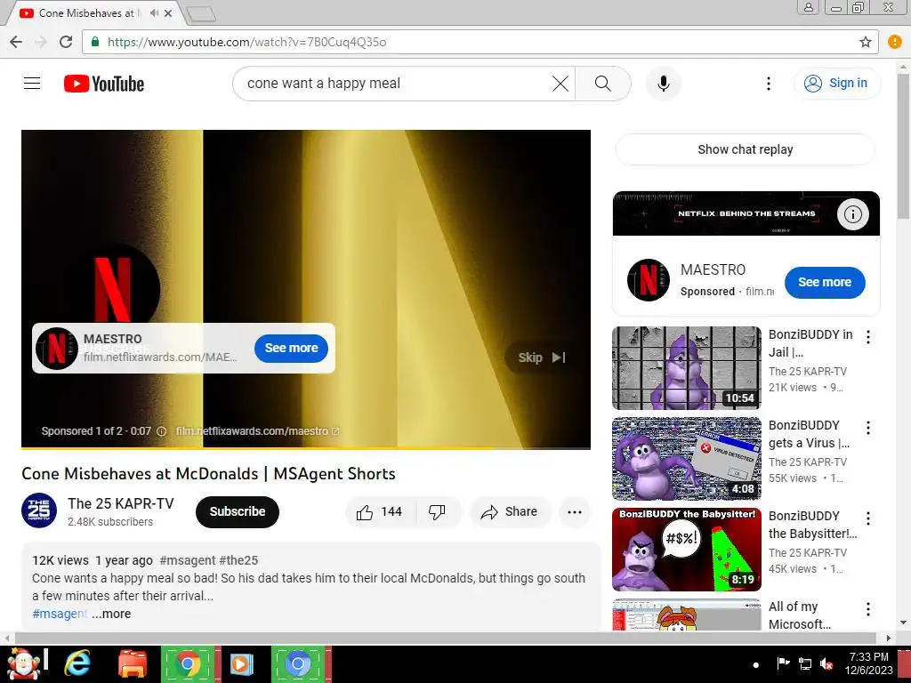Close the Cone Misbehaves browser tab
Screen dimensions: 911x683
click(x=168, y=12)
